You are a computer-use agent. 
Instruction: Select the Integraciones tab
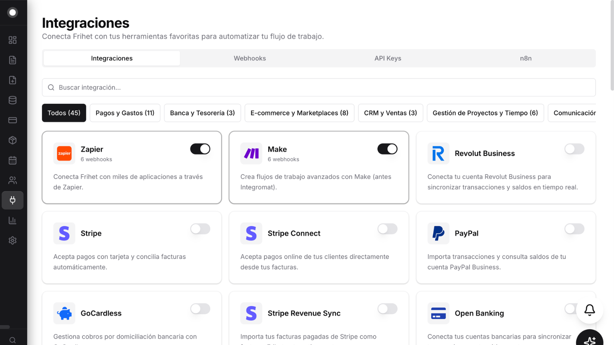click(x=112, y=58)
